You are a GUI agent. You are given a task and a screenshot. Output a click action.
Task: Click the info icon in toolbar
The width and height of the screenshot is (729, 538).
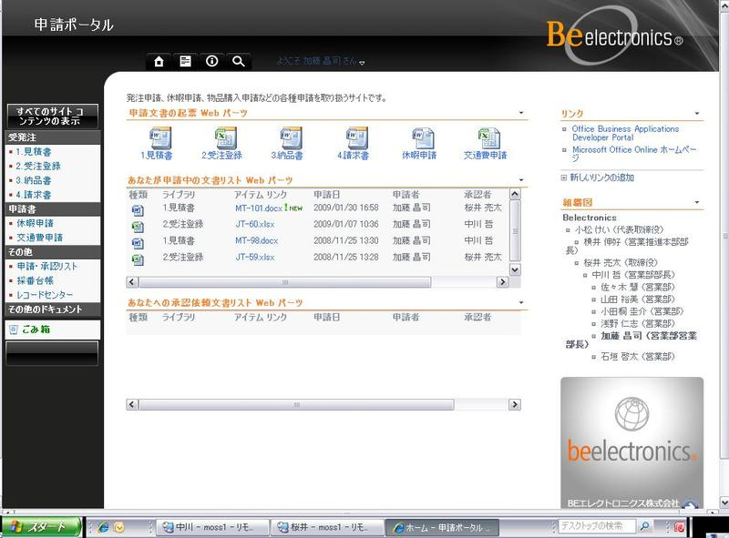[x=212, y=61]
